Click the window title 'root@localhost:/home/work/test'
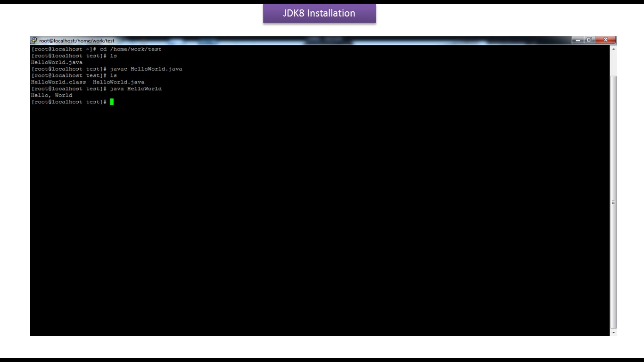 pos(76,41)
